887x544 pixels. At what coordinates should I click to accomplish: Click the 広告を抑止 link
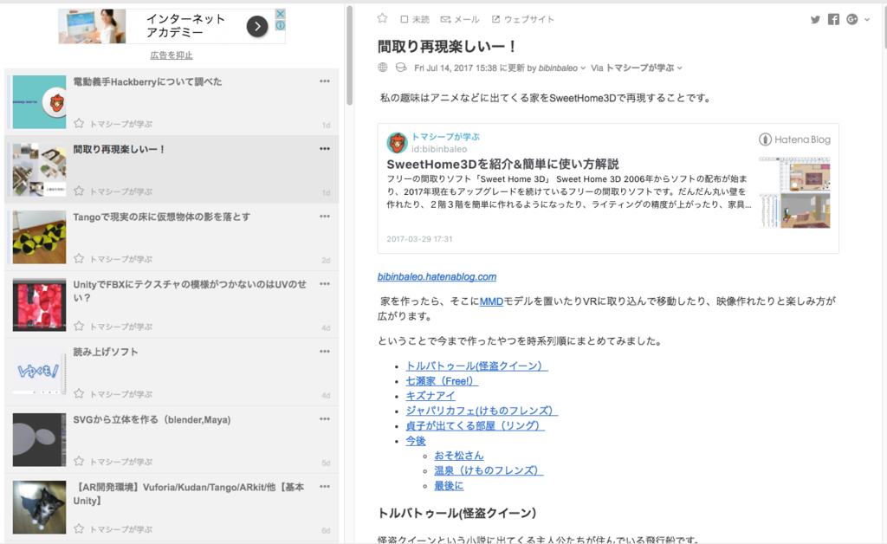(x=172, y=55)
